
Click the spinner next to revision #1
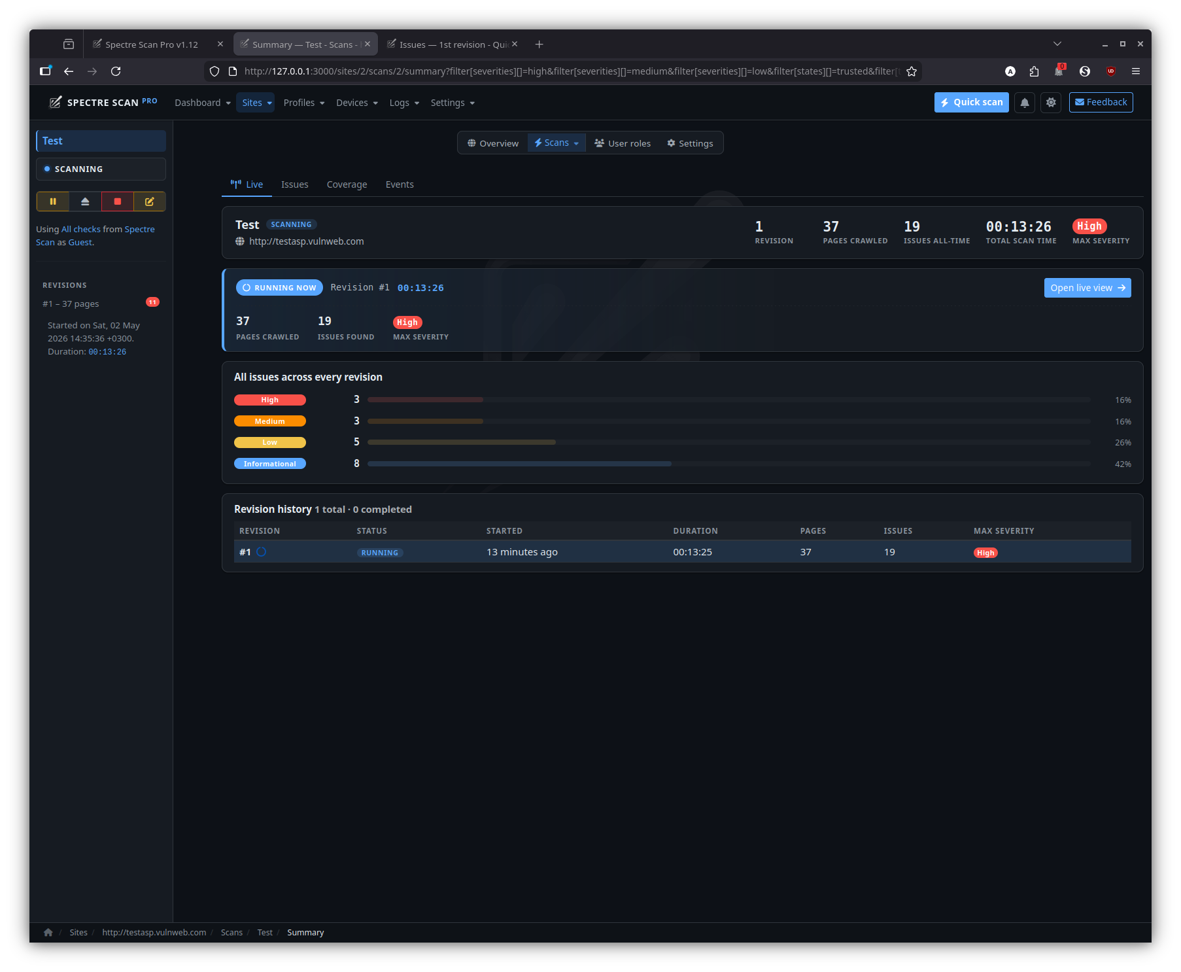[262, 552]
